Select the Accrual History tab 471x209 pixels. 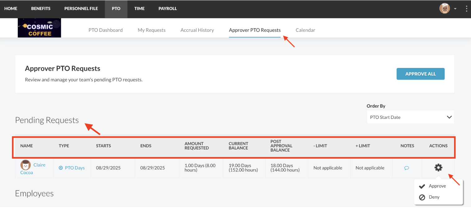coord(197,30)
